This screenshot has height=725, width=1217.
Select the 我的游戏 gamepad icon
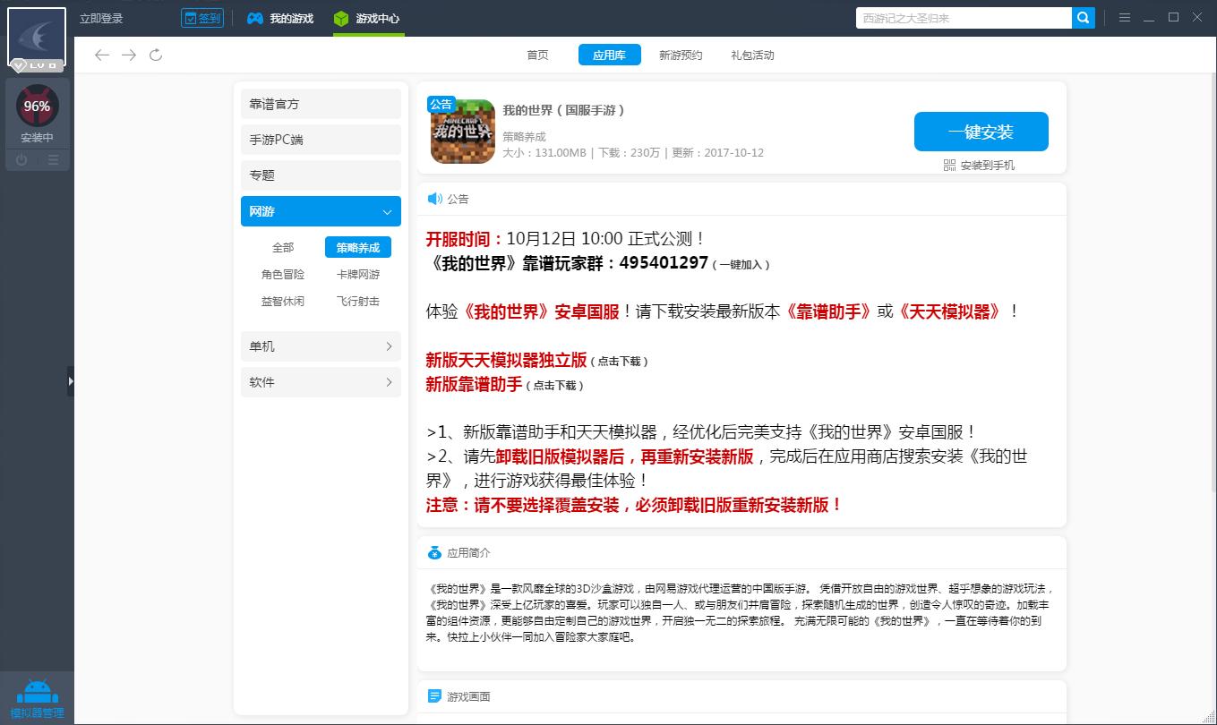253,17
